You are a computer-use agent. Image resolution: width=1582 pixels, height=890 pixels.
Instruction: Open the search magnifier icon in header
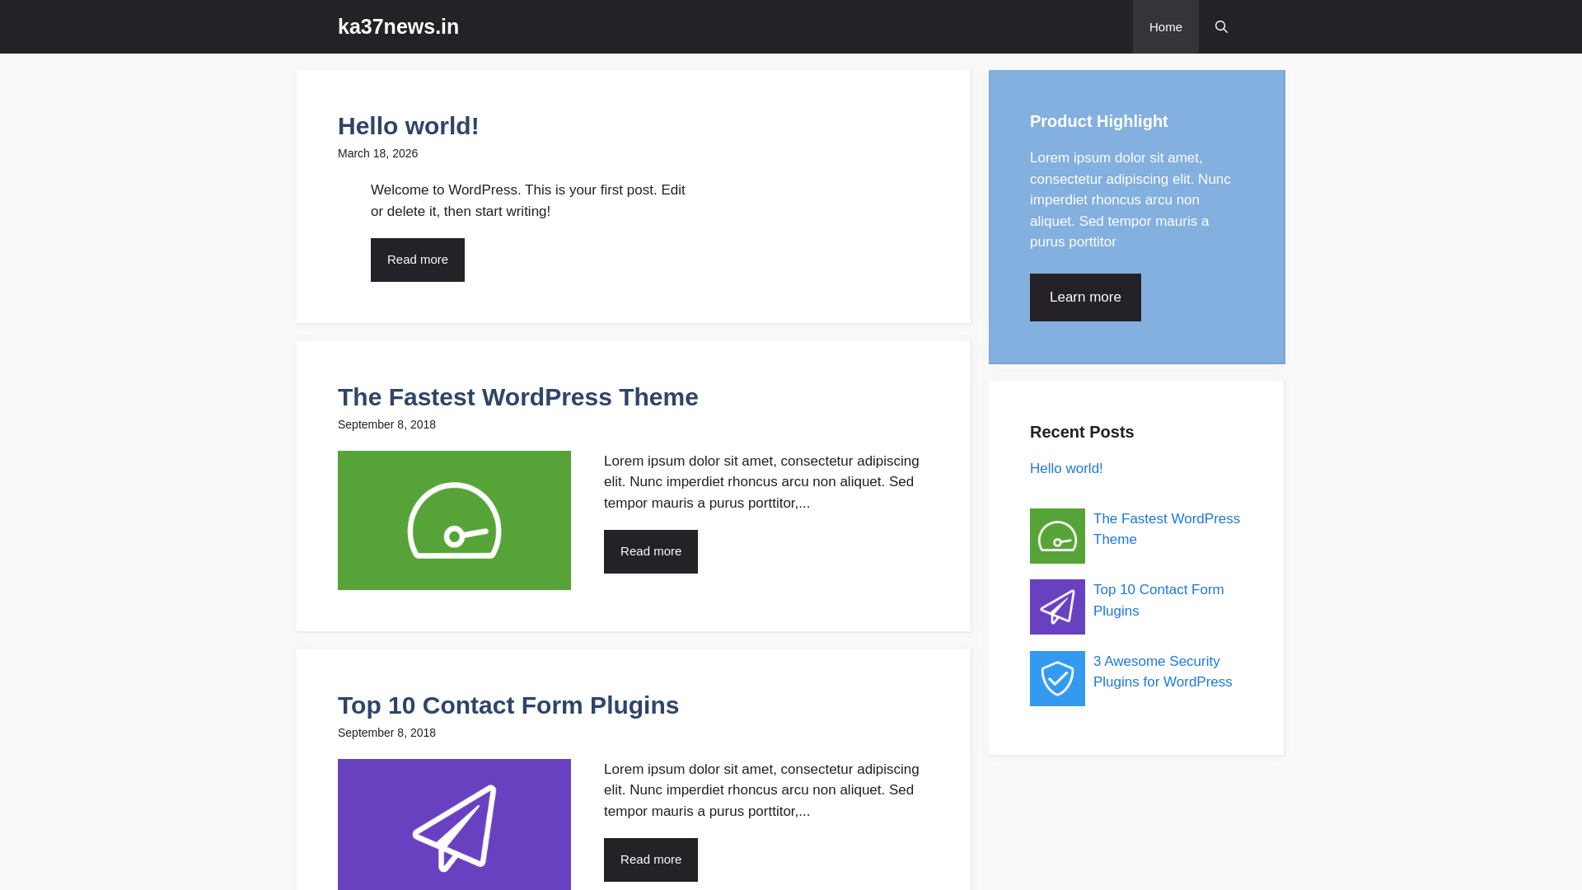1221,27
